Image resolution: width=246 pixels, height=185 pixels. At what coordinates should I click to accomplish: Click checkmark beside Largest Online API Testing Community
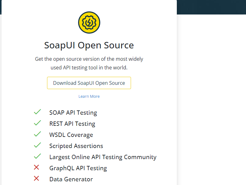click(37, 156)
